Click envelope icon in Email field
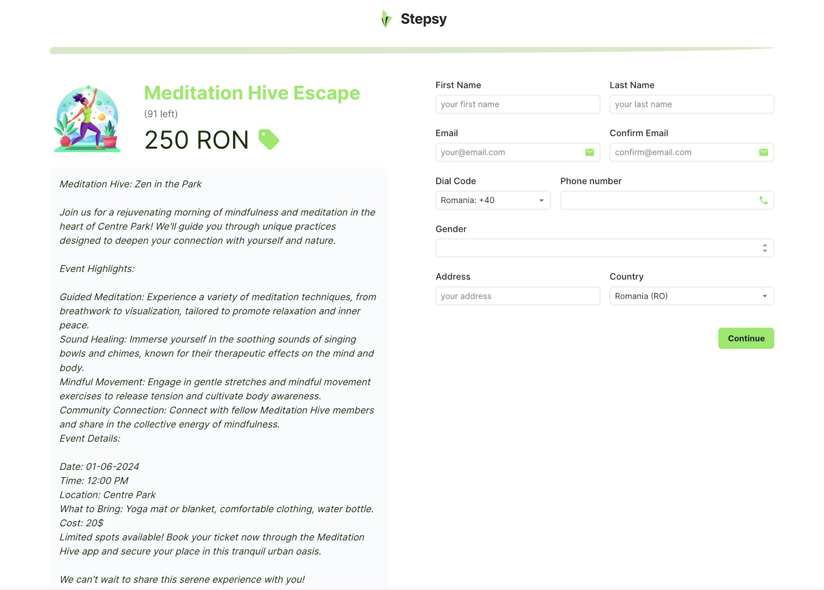The image size is (824, 590). pos(589,152)
